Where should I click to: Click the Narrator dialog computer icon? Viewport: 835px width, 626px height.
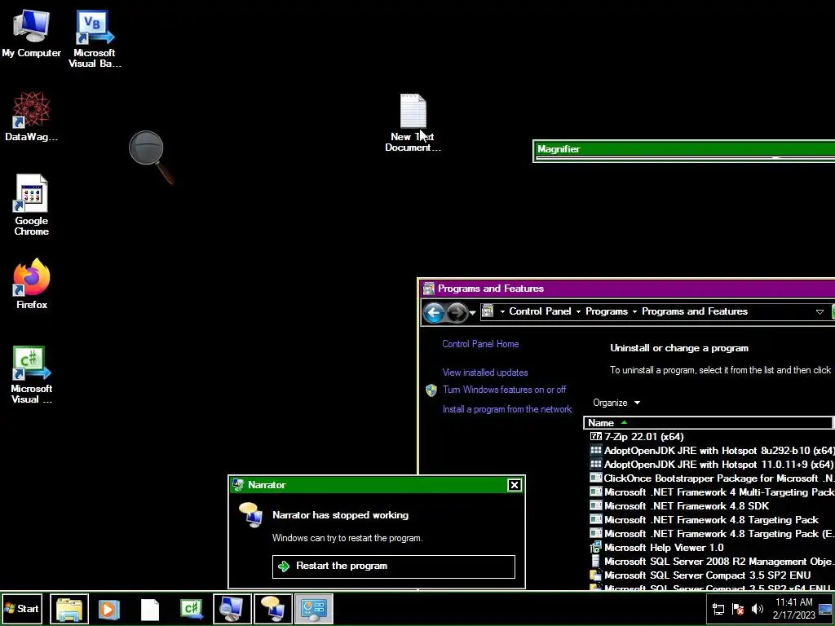(250, 515)
